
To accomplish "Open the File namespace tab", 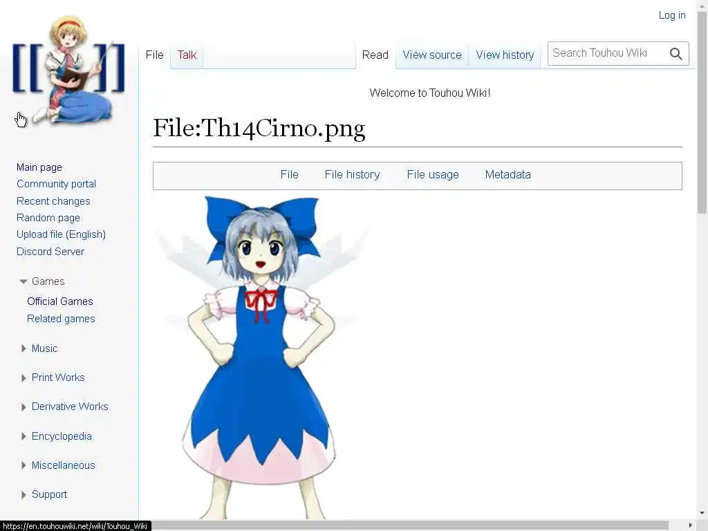I will [154, 55].
